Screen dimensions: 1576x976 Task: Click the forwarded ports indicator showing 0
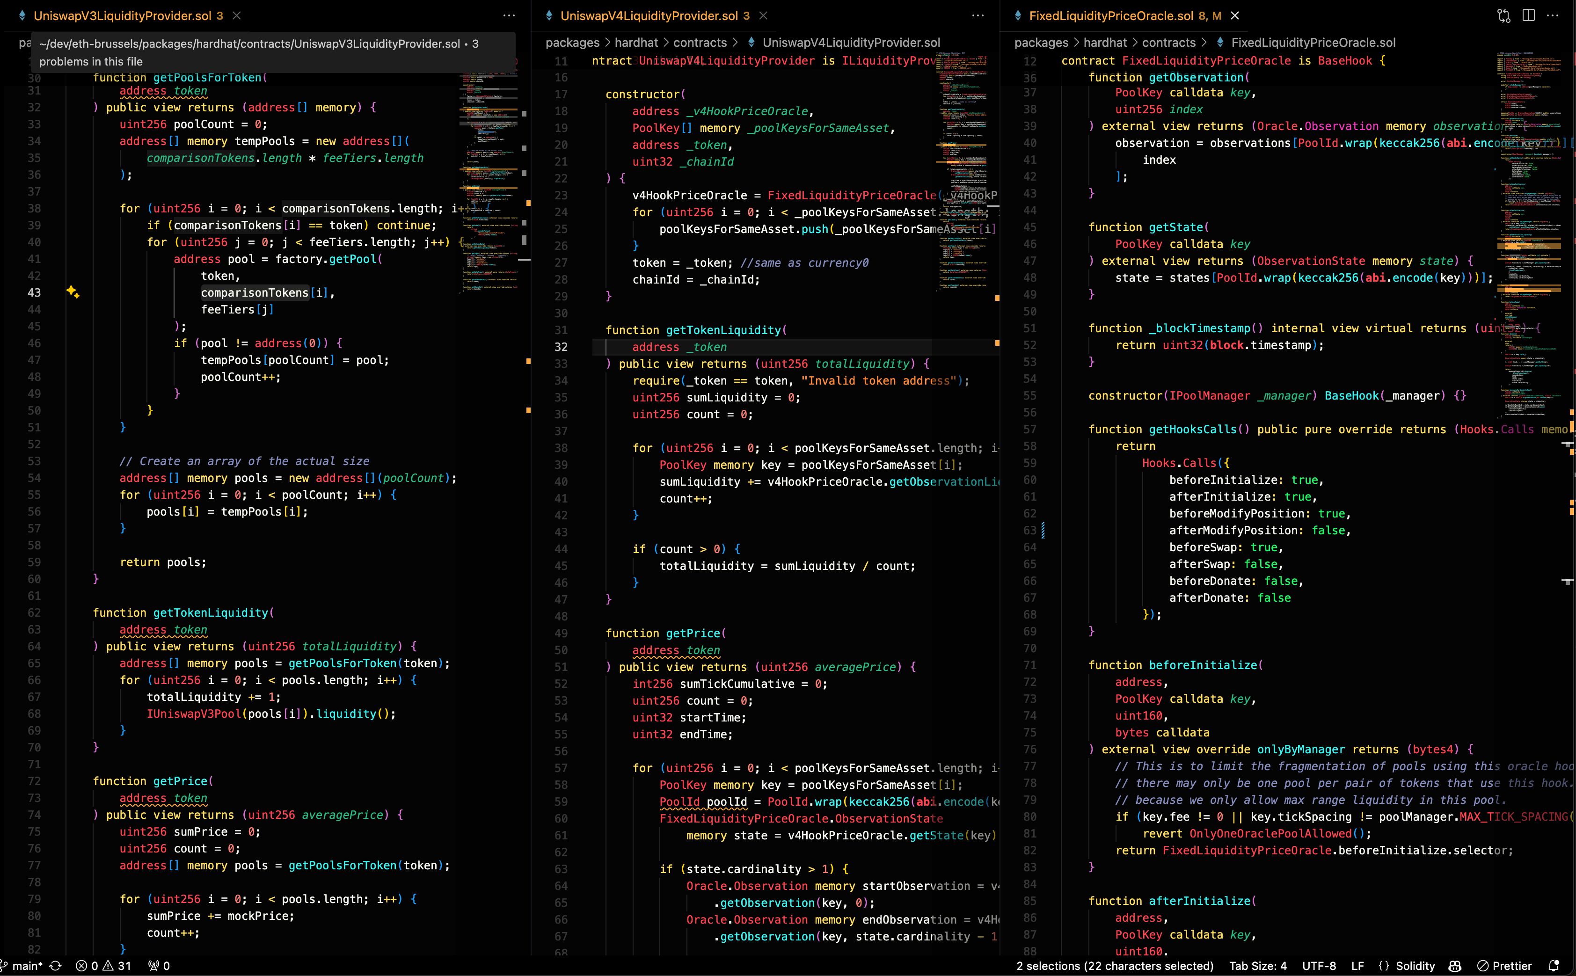159,966
